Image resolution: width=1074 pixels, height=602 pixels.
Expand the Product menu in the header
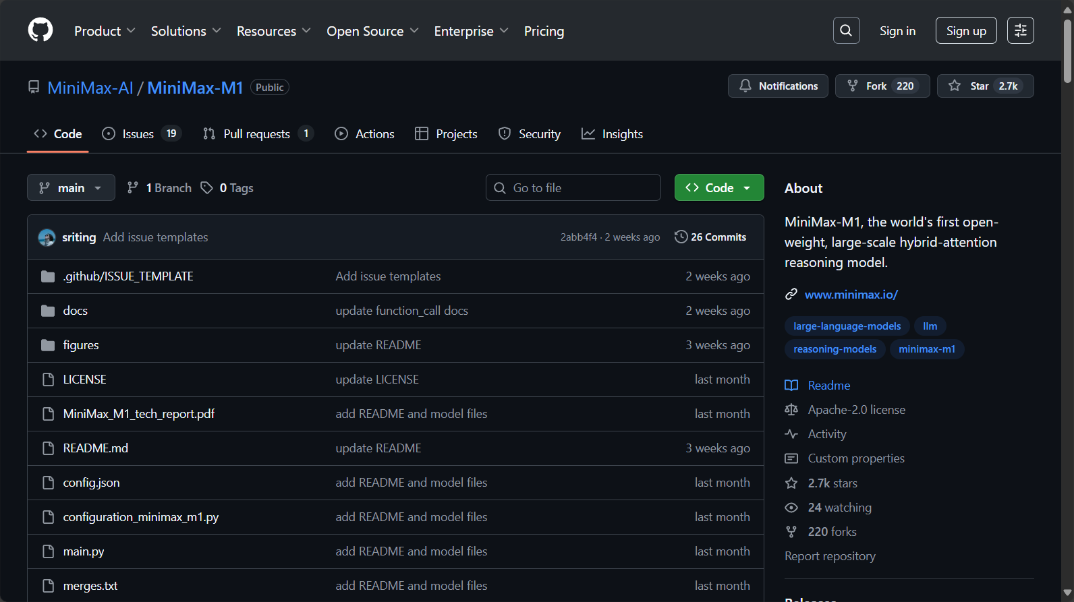(105, 31)
